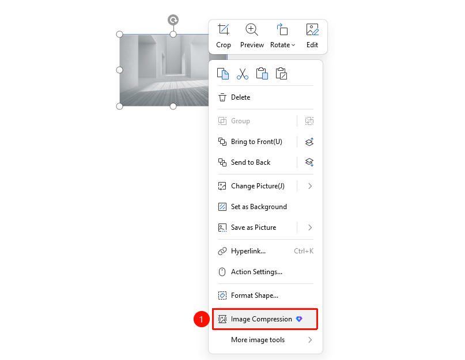Screen dimensions: 465x360
Task: Open the Preview magnifier tool
Action: coord(252,30)
